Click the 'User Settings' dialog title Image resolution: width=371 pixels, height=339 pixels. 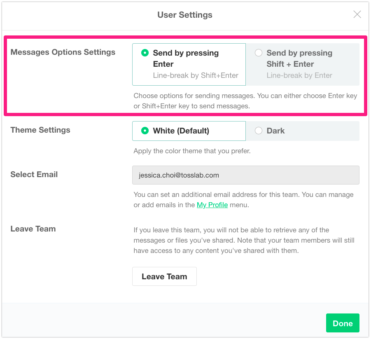(185, 15)
